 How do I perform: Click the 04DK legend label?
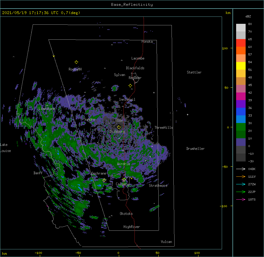click(252, 169)
